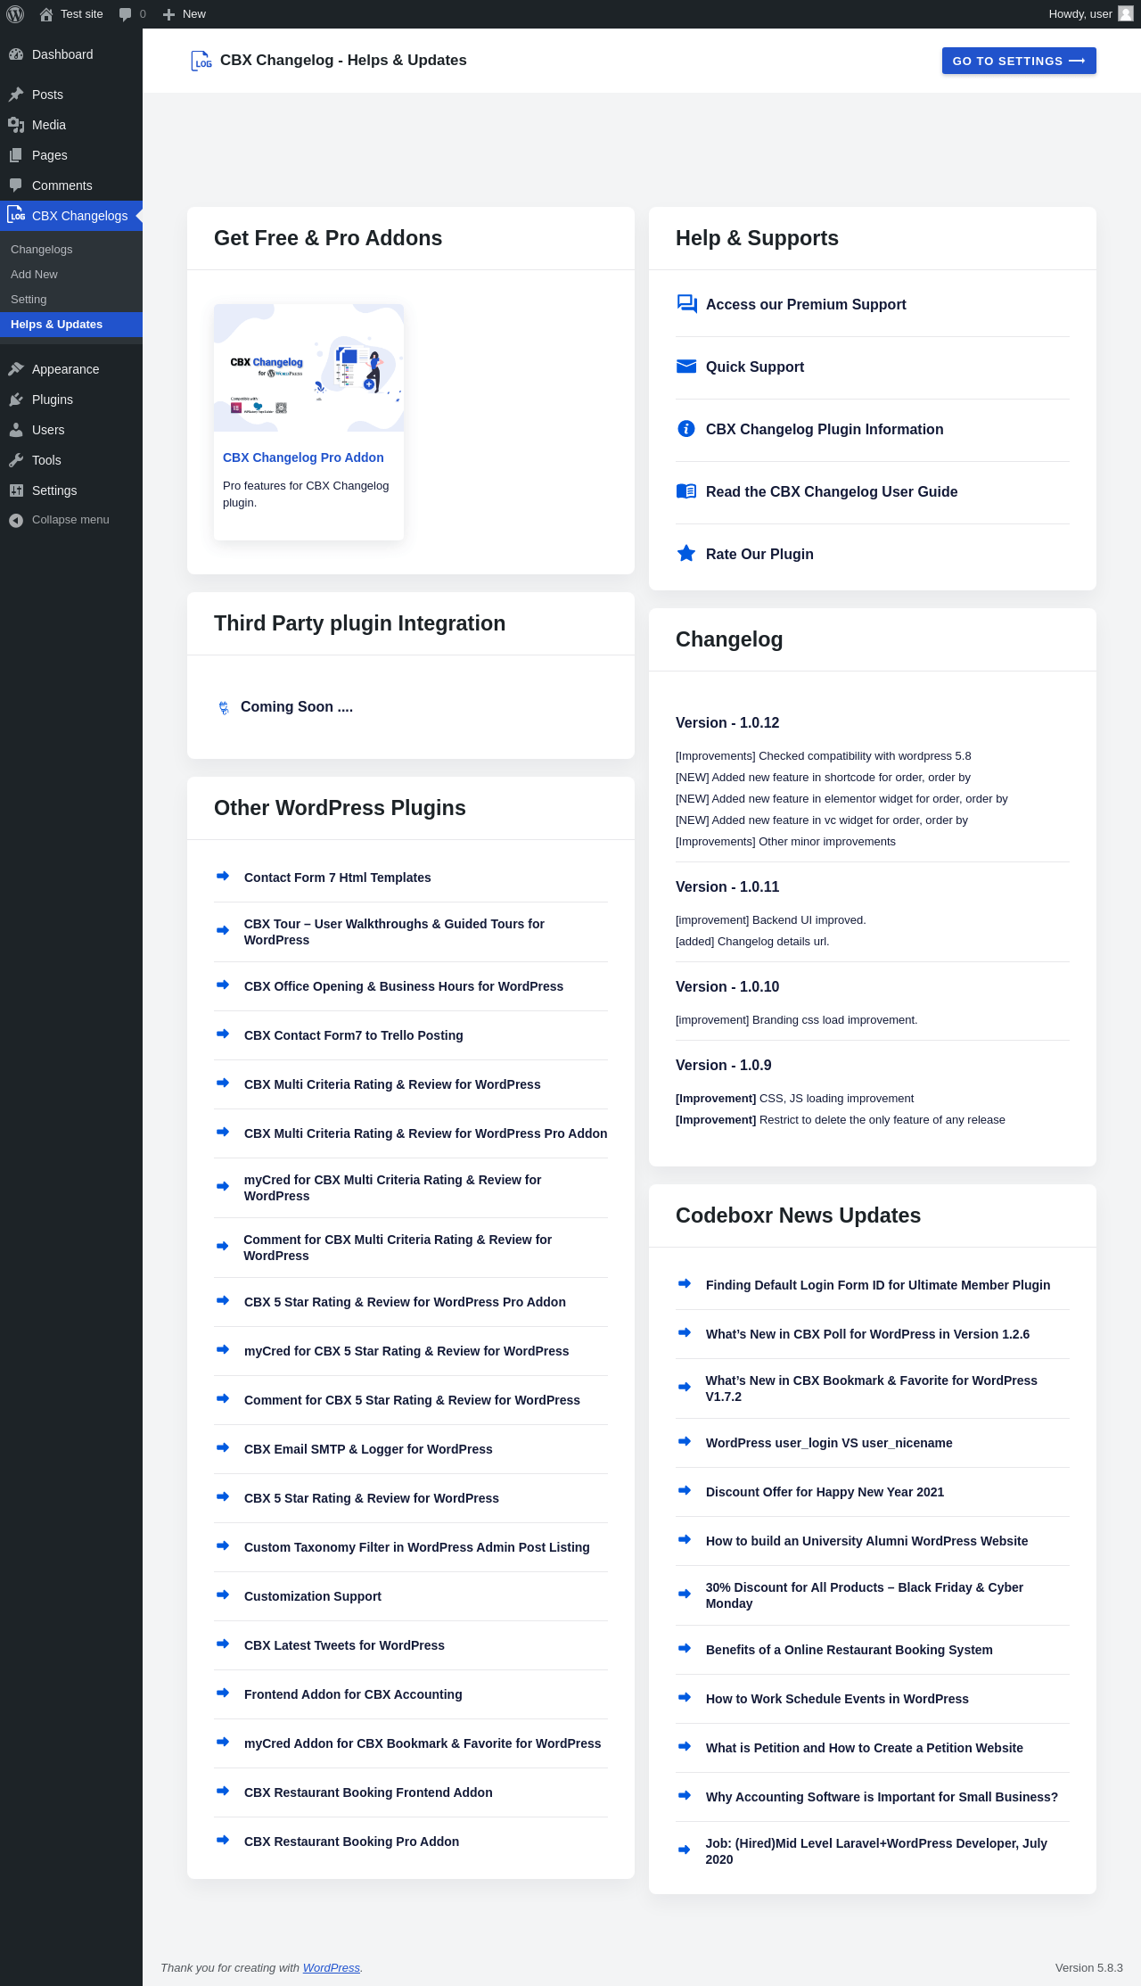Click the CBX Changelog Pro Addon thumbnail image

(308, 367)
